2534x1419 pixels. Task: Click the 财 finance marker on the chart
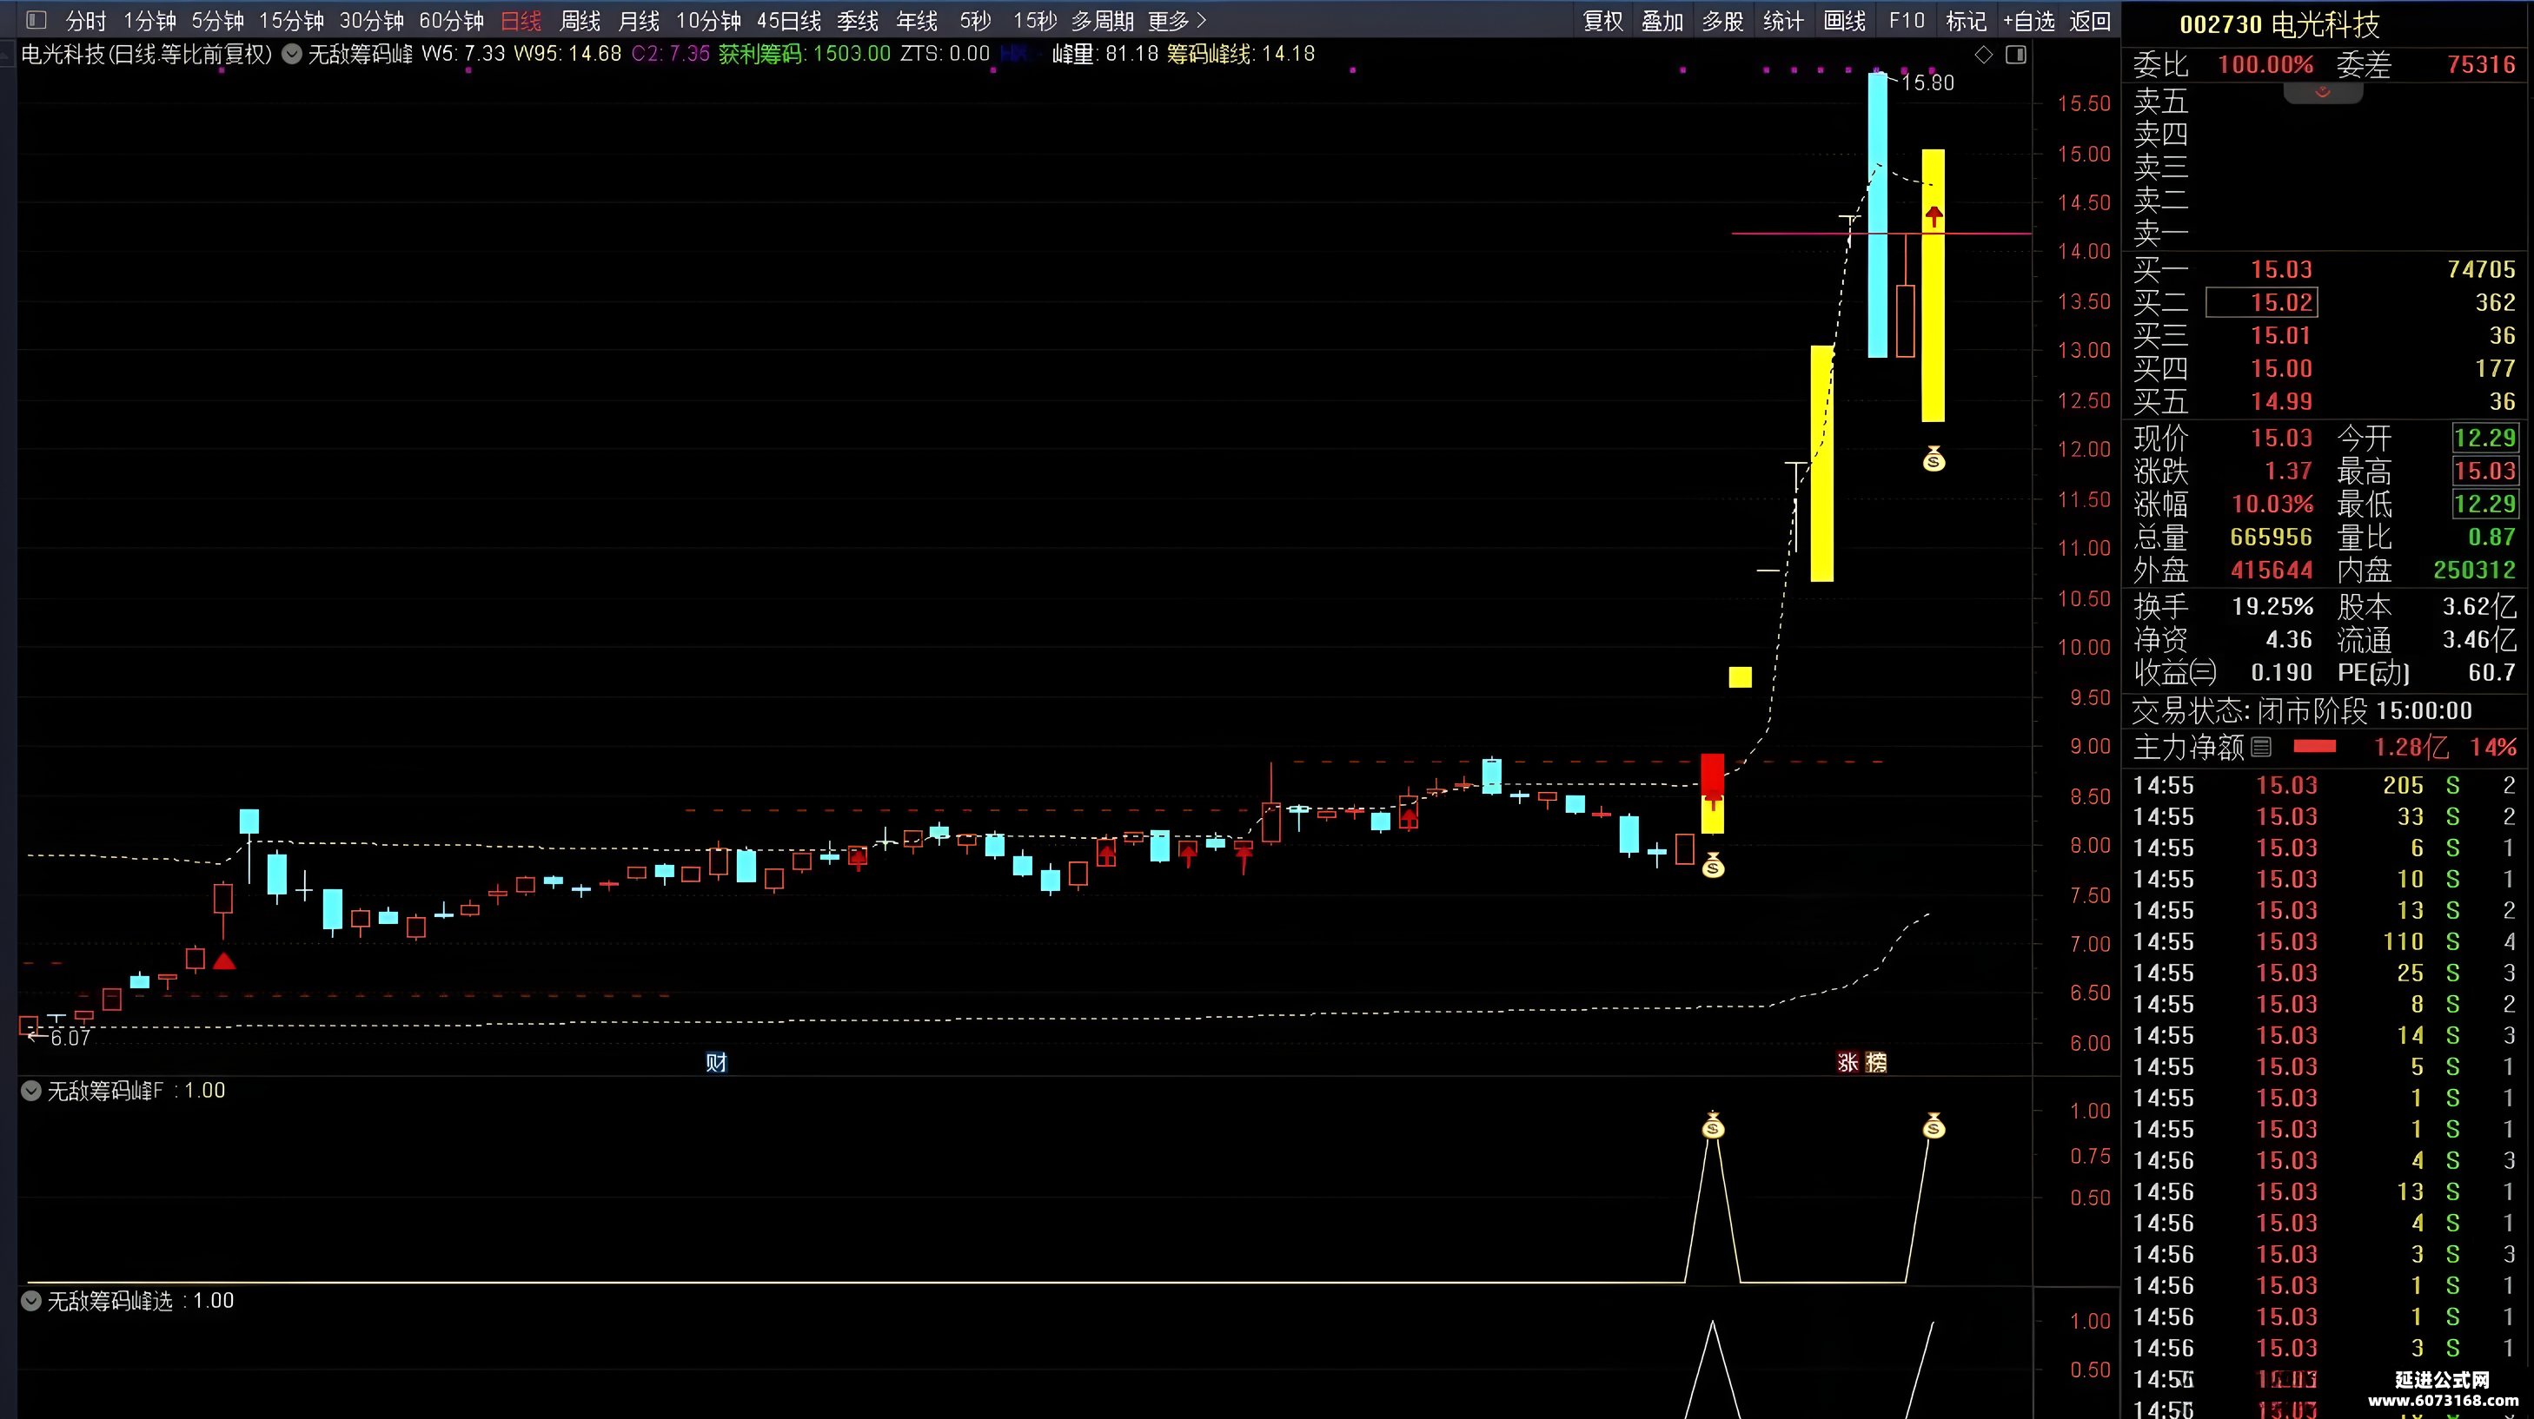coord(716,1062)
